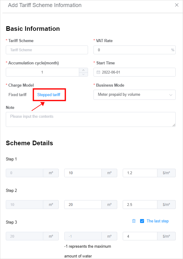
Task: Close the Add Tariff Scheme dialog
Action: point(177,5)
